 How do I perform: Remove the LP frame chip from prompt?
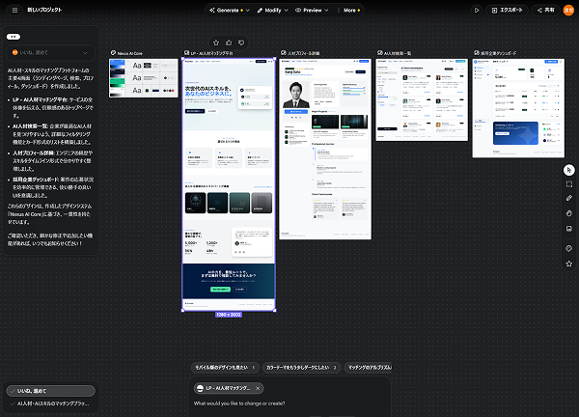pyautogui.click(x=258, y=388)
